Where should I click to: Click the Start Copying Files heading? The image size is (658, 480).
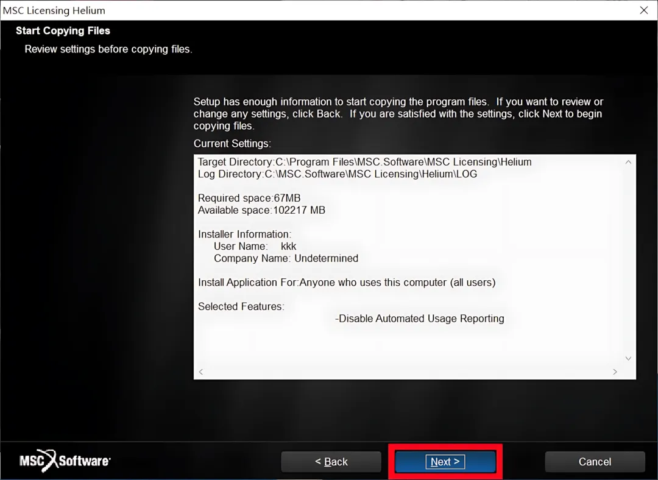(x=63, y=30)
